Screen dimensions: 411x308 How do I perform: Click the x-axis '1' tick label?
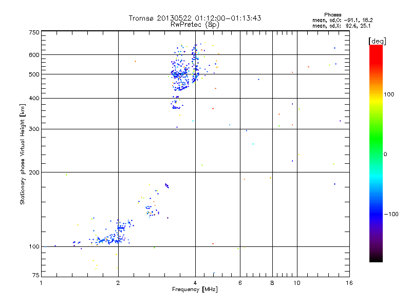pyautogui.click(x=41, y=283)
